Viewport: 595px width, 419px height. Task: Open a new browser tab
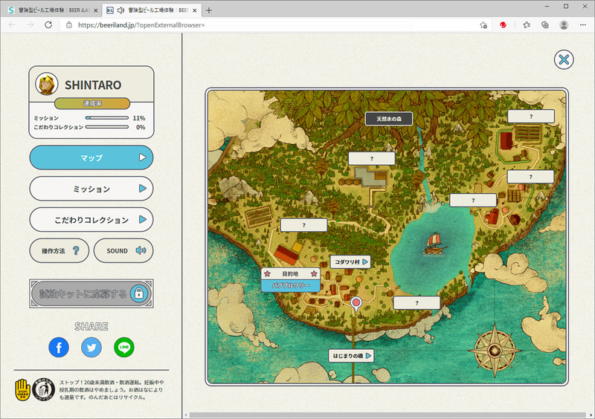(x=209, y=10)
